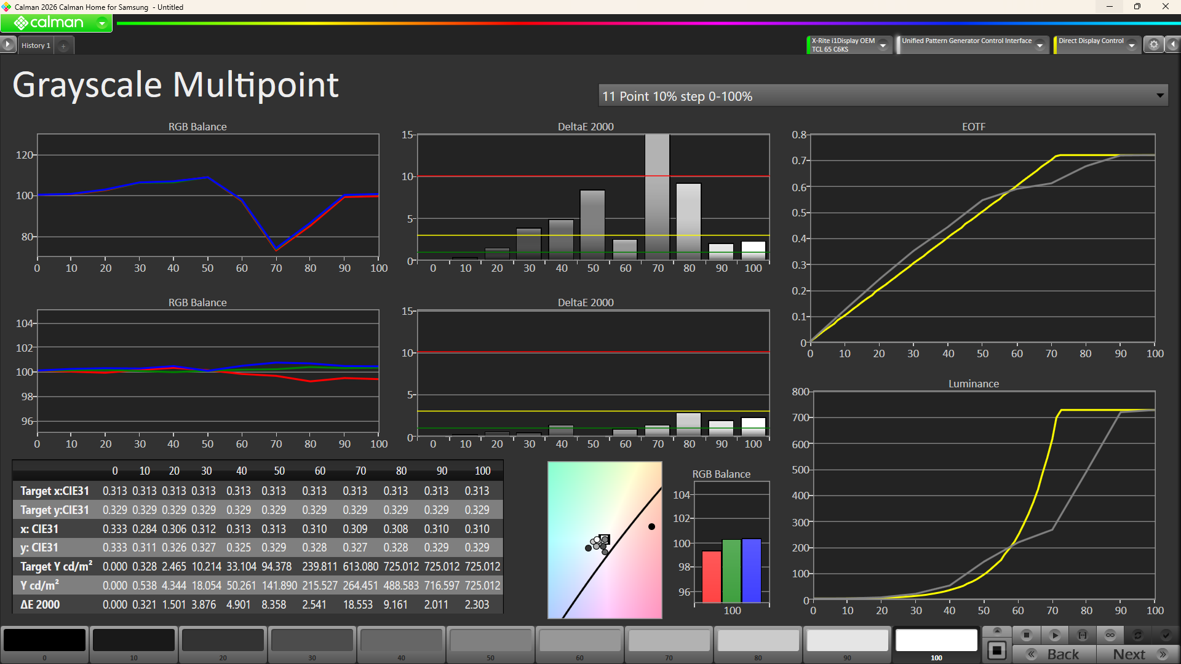This screenshot has height=664, width=1181.
Task: Open the Calman main menu dropdown
Action: click(x=102, y=23)
